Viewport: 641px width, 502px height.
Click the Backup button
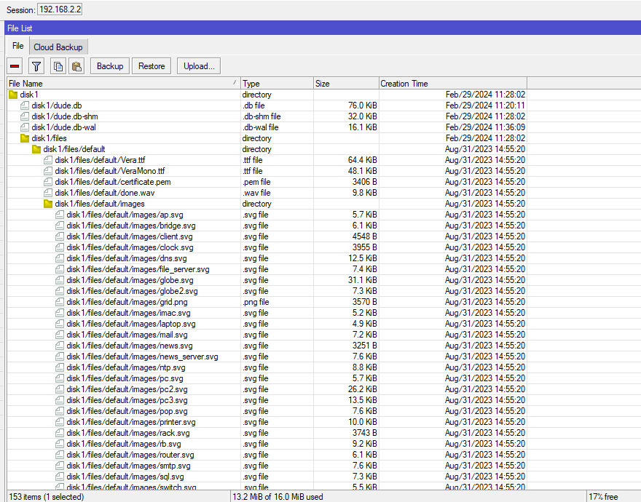(x=110, y=66)
